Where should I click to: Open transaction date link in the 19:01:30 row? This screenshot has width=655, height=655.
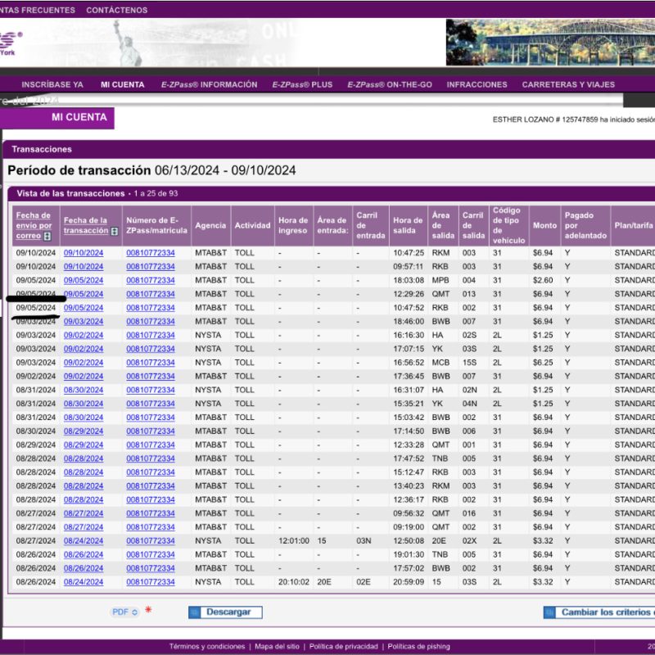(x=84, y=555)
